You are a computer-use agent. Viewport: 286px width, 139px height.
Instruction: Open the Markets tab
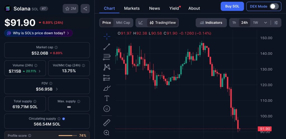coord(132,8)
